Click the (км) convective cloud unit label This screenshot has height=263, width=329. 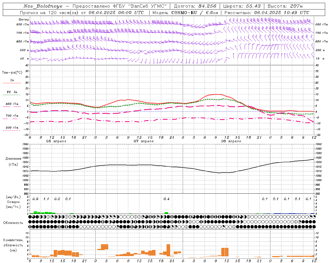click(x=13, y=250)
